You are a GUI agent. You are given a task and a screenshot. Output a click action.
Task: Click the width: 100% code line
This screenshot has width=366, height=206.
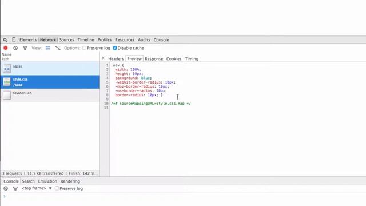(128, 70)
